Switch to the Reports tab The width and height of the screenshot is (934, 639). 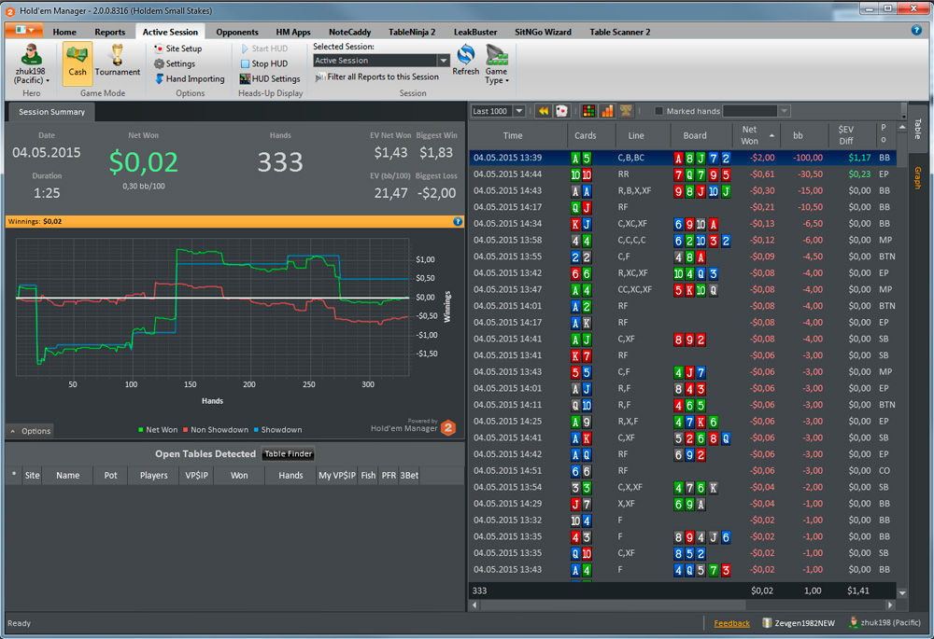tap(109, 32)
